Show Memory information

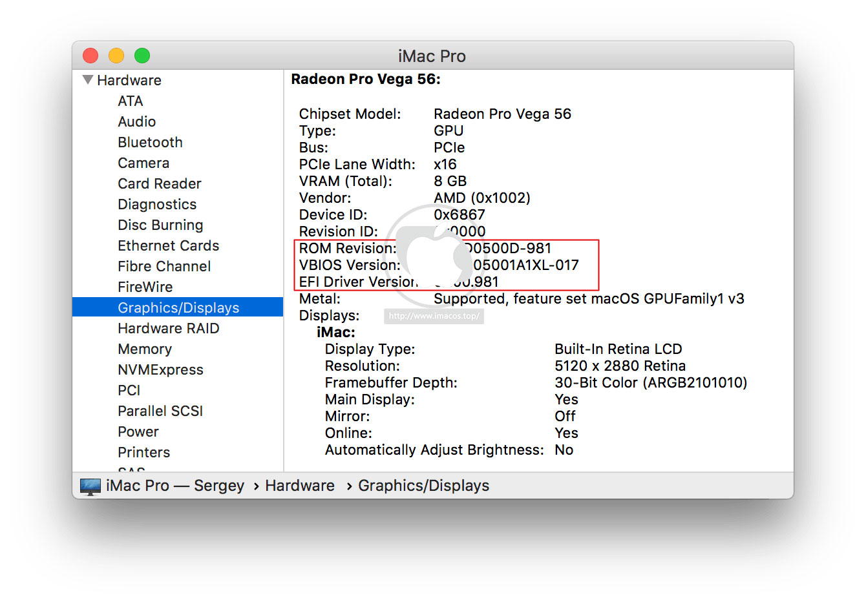click(145, 349)
